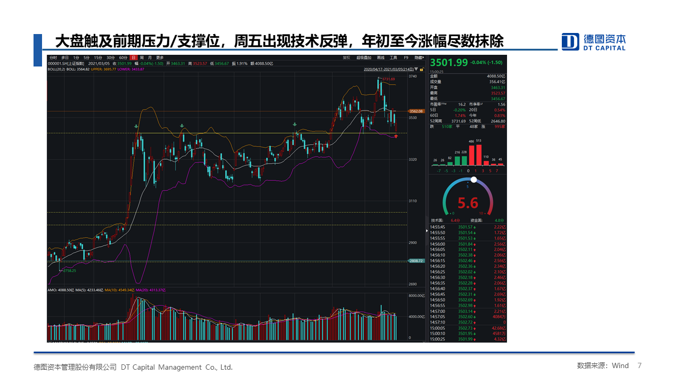Toggle the 复权 price adjustment option
Viewport: 681px width, 383px height.
coord(346,57)
